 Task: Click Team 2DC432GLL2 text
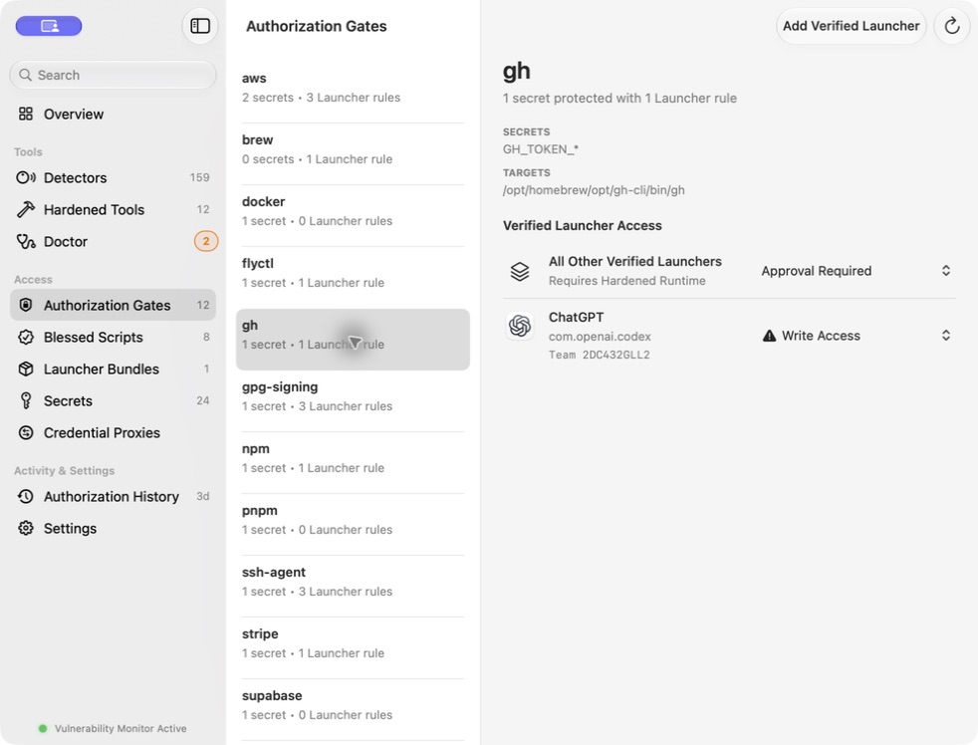pyautogui.click(x=599, y=355)
